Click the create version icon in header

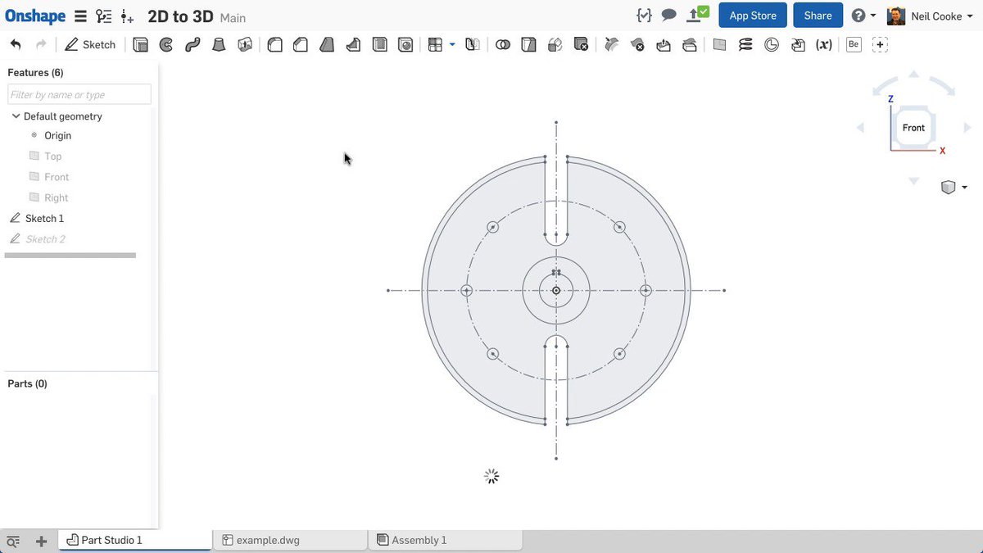pyautogui.click(x=127, y=16)
